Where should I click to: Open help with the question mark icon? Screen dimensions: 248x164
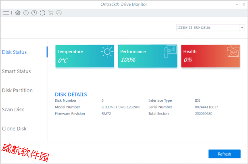coord(34,13)
